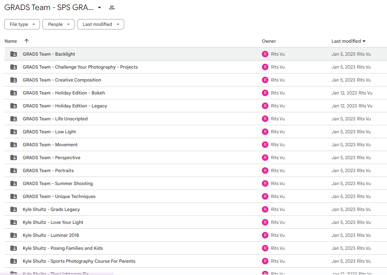Click folder icon of GRADS Team - Summer Shooting
Viewport: 387px width, 275px height.
(x=14, y=183)
